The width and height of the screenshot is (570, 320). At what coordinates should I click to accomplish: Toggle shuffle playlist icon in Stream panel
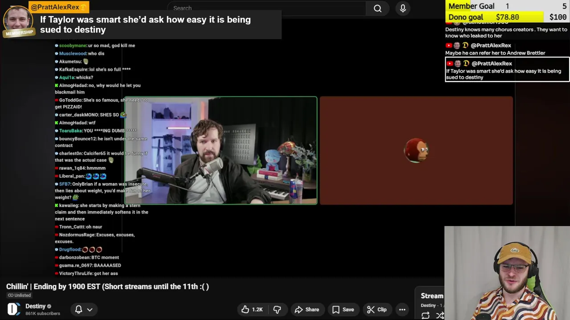(x=440, y=315)
